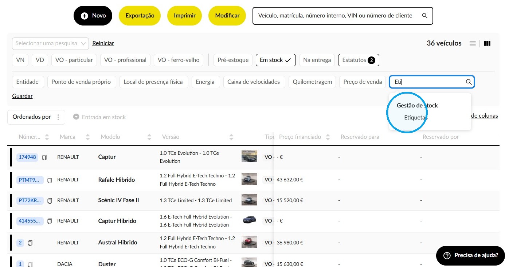505x267 pixels.
Task: Enable the VN vehicle type filter
Action: point(20,60)
